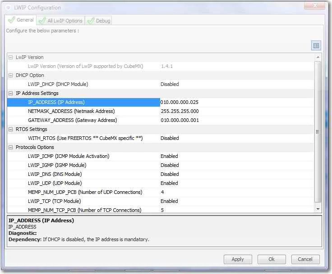Click the vertical scrollbar thumb

point(318,132)
